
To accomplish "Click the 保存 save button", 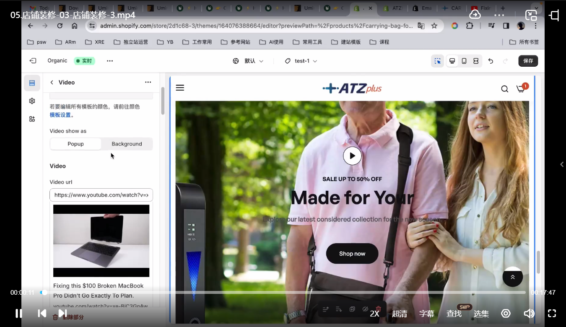I will (x=528, y=61).
